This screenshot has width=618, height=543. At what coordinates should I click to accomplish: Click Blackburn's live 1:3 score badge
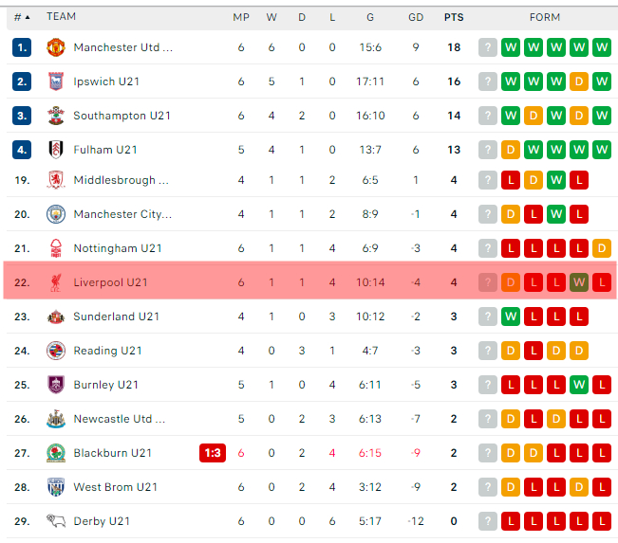(213, 453)
